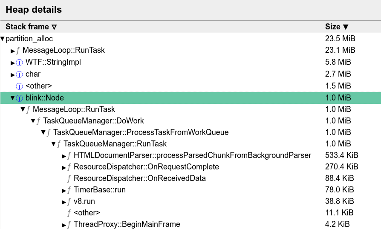This screenshot has width=381, height=229.
Task: Click the function icon beside ThreadProxy::BeginMainFrame
Action: click(69, 224)
